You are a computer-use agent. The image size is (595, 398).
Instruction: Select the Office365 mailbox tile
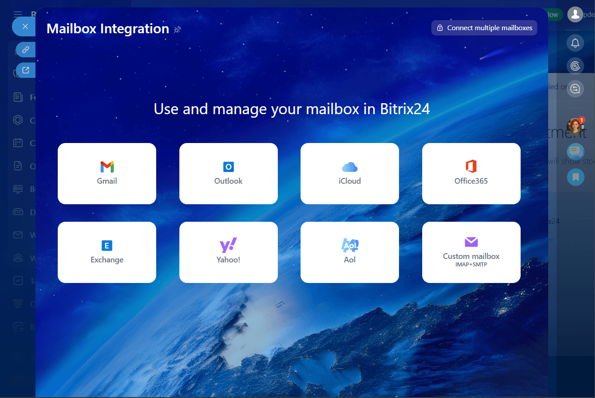point(471,174)
